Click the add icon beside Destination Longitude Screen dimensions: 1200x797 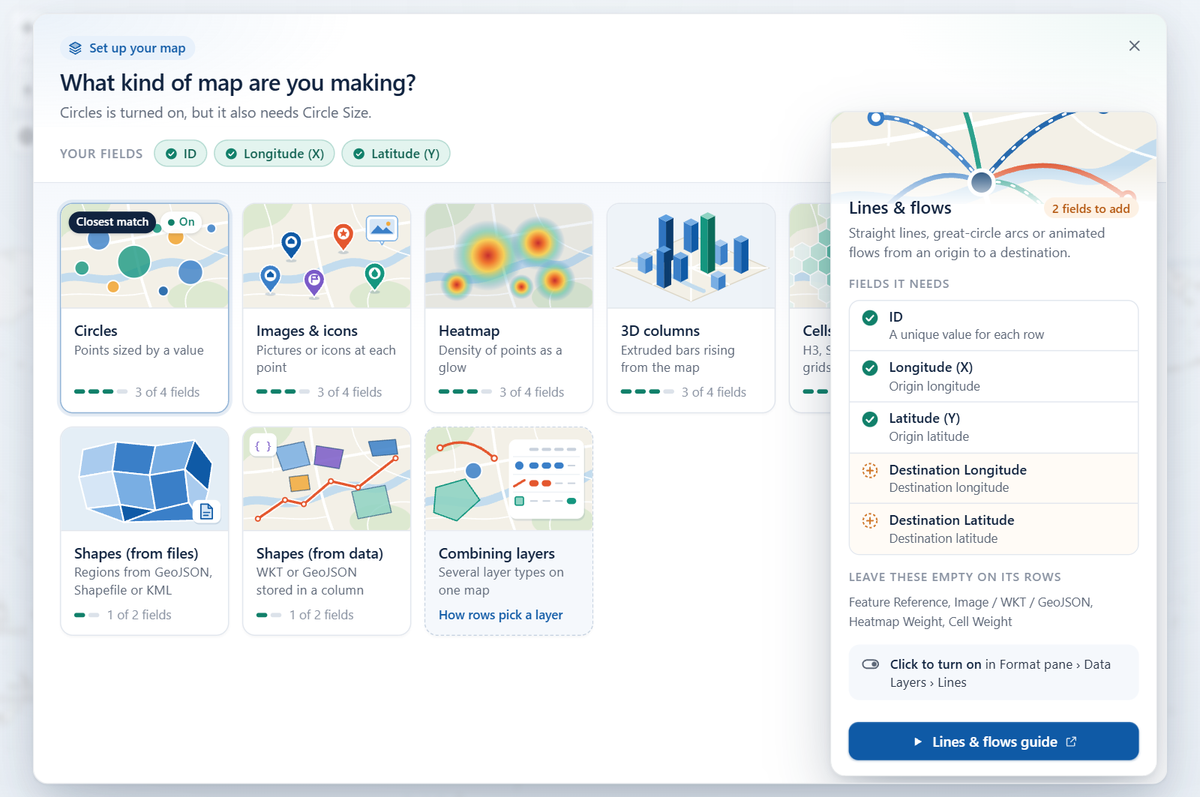pyautogui.click(x=870, y=470)
